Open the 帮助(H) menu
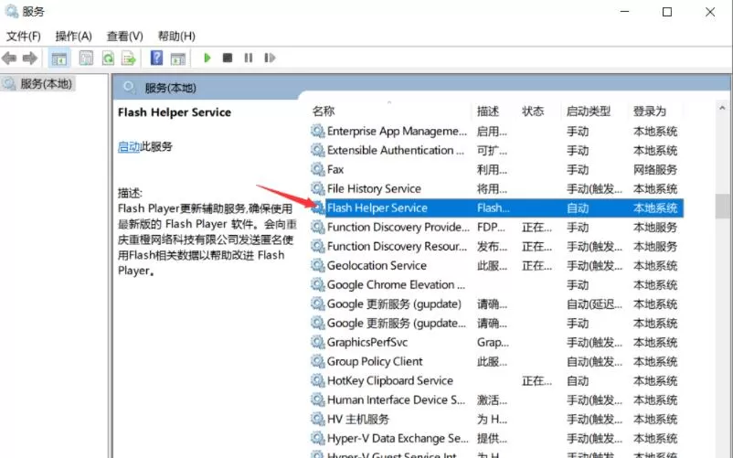 click(x=176, y=36)
